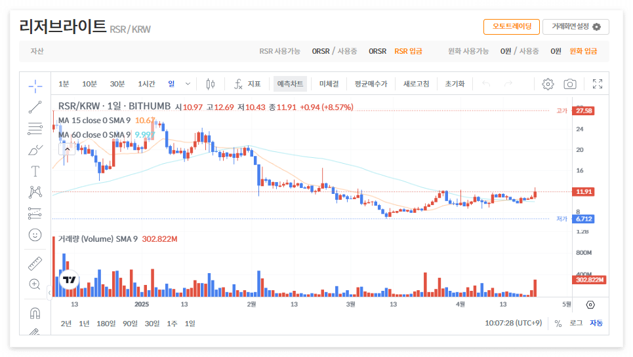633x357 pixels.
Task: Select the trend line drawing tool
Action: (x=35, y=107)
